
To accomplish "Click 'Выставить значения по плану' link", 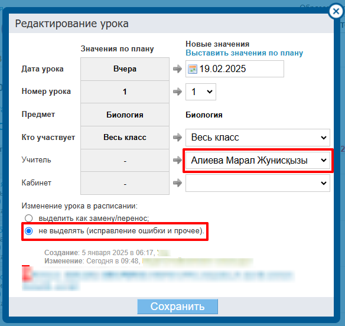I will pos(244,53).
